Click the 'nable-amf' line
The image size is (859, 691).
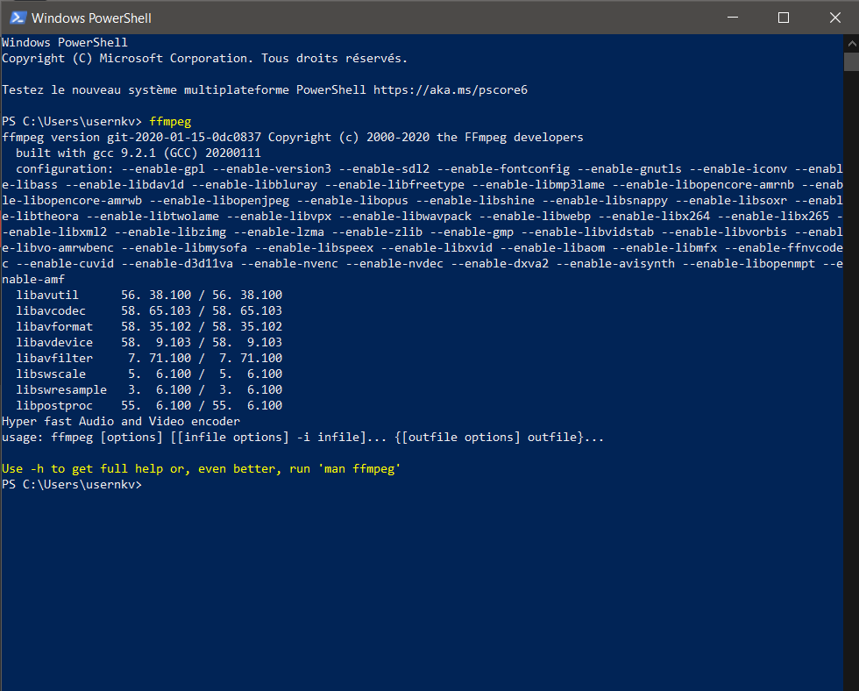click(33, 280)
